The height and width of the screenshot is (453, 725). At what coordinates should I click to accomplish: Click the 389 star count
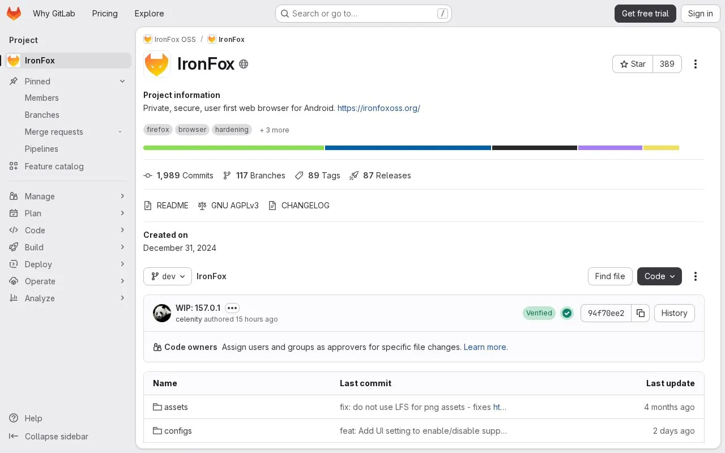coord(667,64)
